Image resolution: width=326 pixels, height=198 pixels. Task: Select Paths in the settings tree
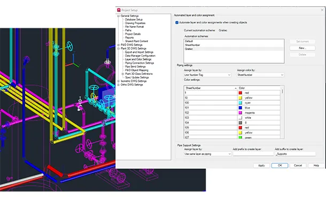click(x=128, y=30)
